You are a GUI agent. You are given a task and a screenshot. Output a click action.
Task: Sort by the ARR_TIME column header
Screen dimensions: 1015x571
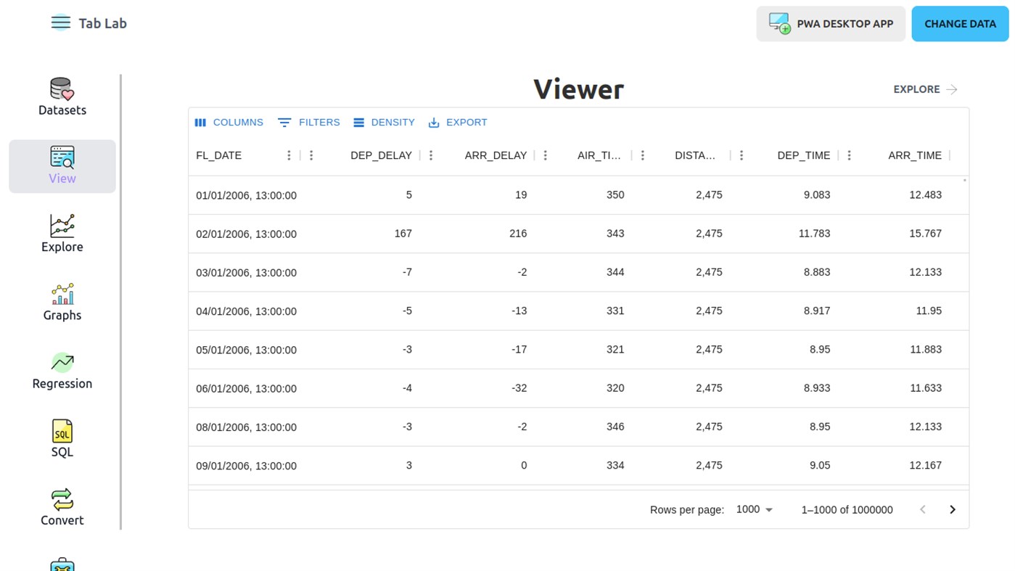(915, 155)
